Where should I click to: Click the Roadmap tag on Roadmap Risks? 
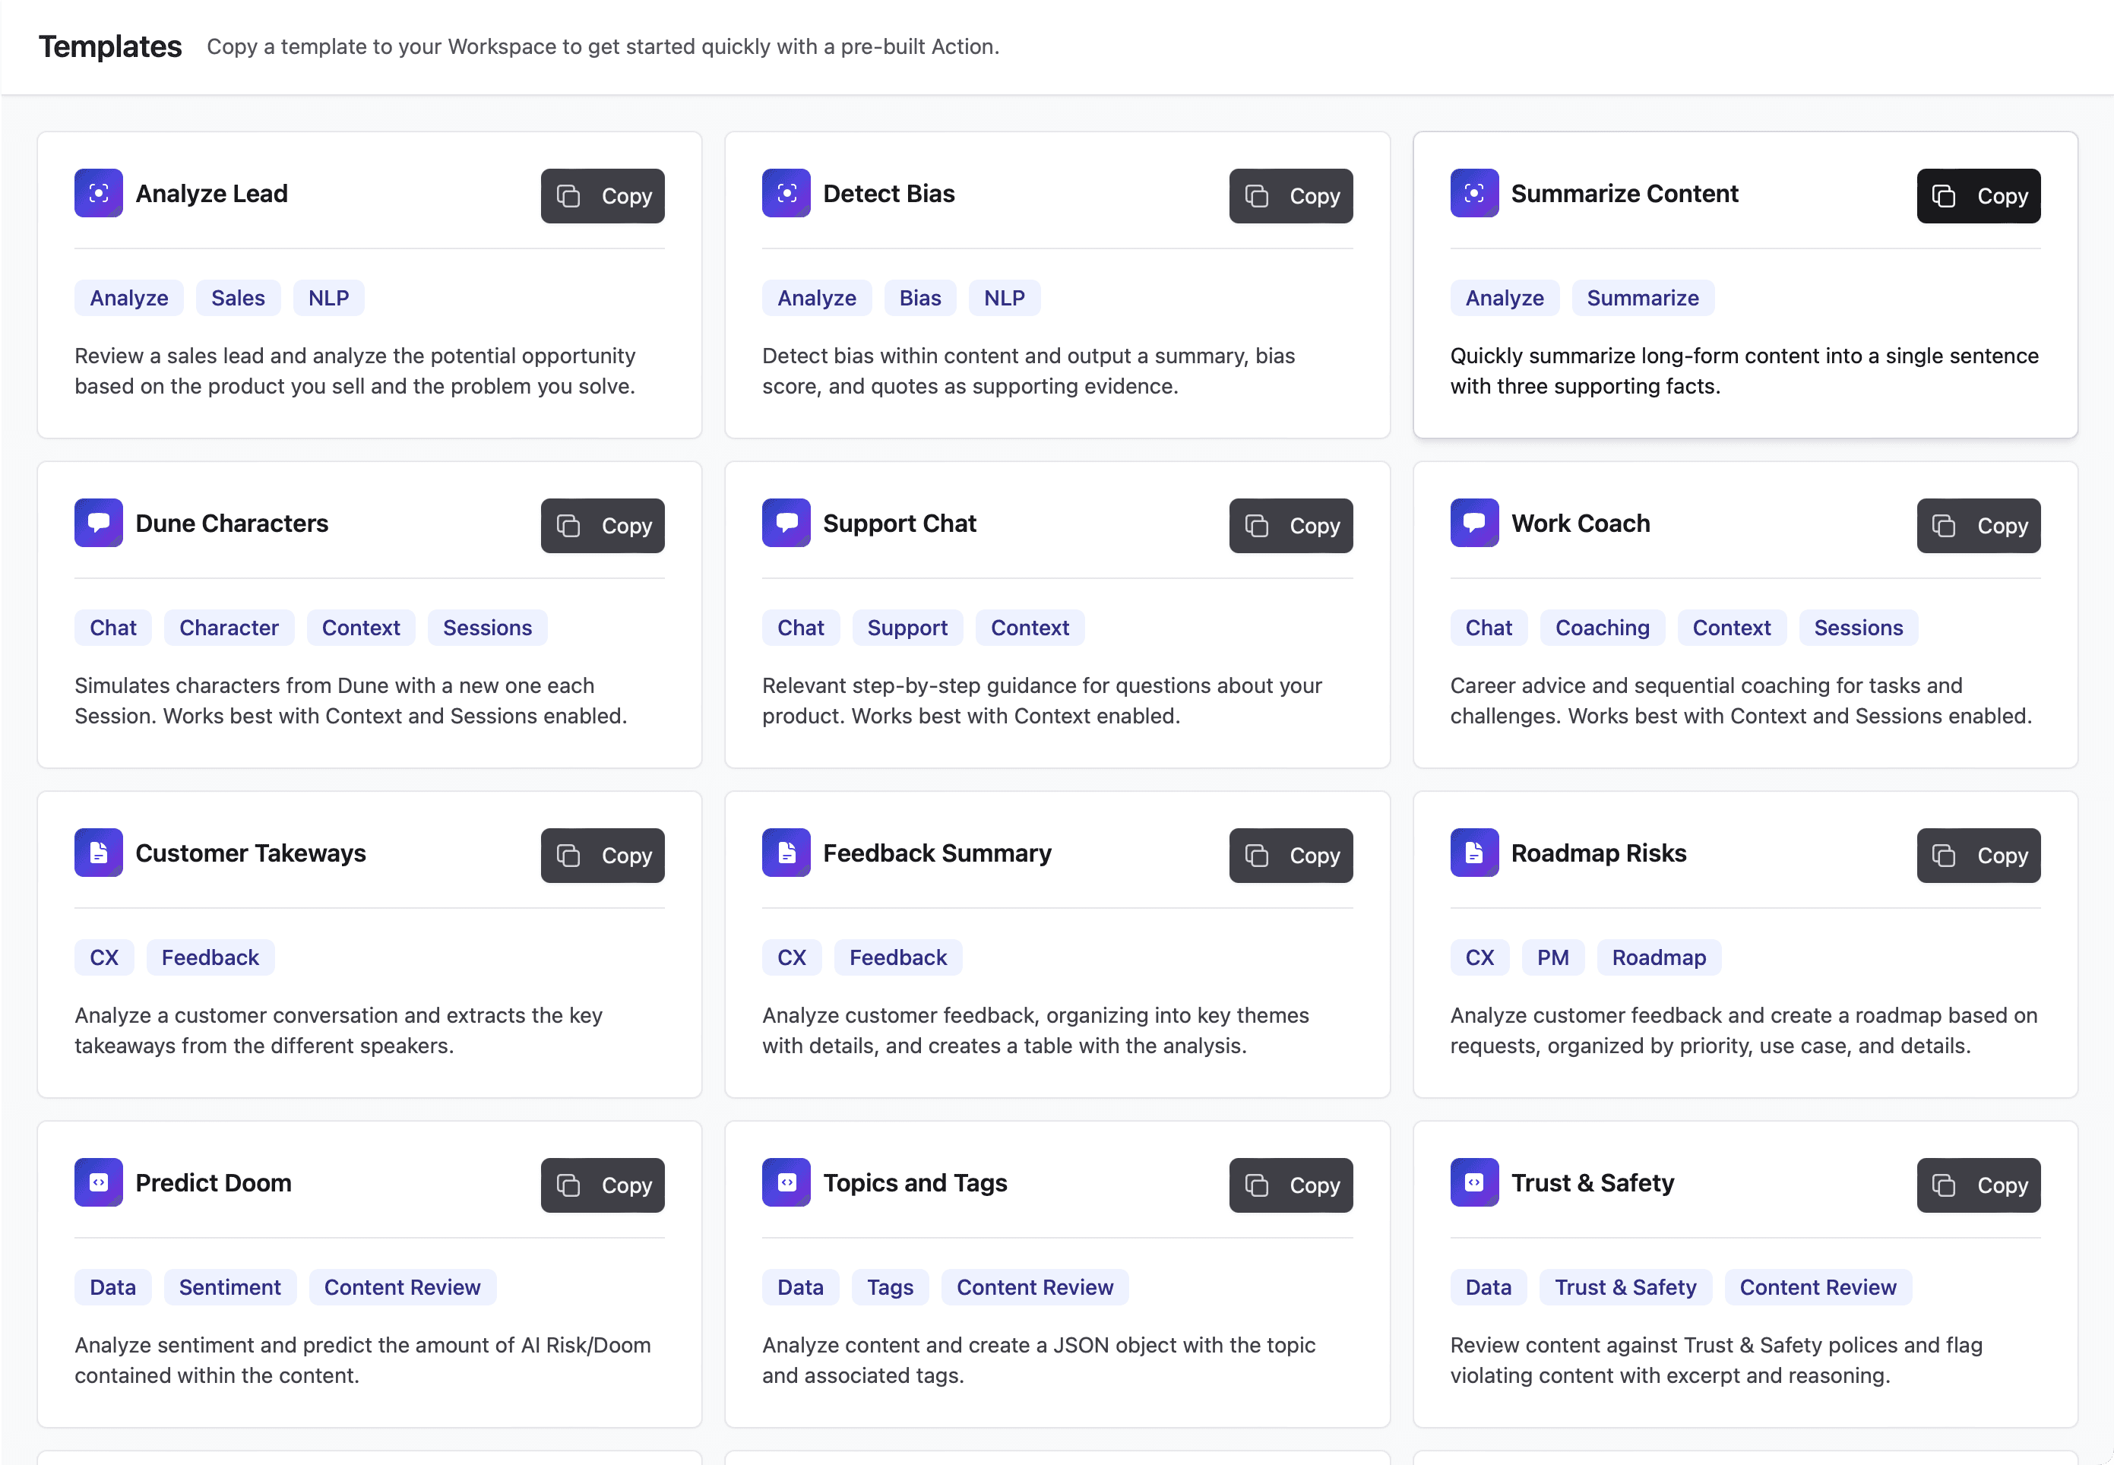coord(1658,957)
